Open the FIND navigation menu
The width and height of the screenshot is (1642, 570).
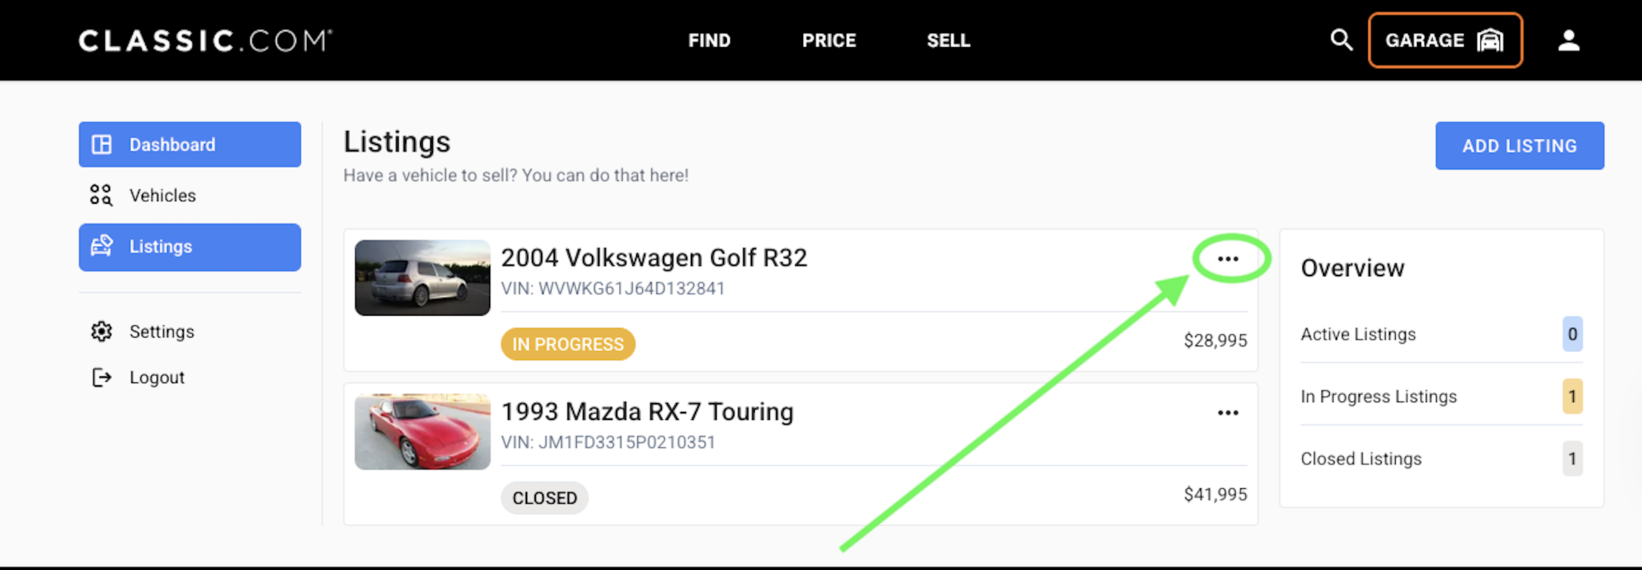pos(709,41)
